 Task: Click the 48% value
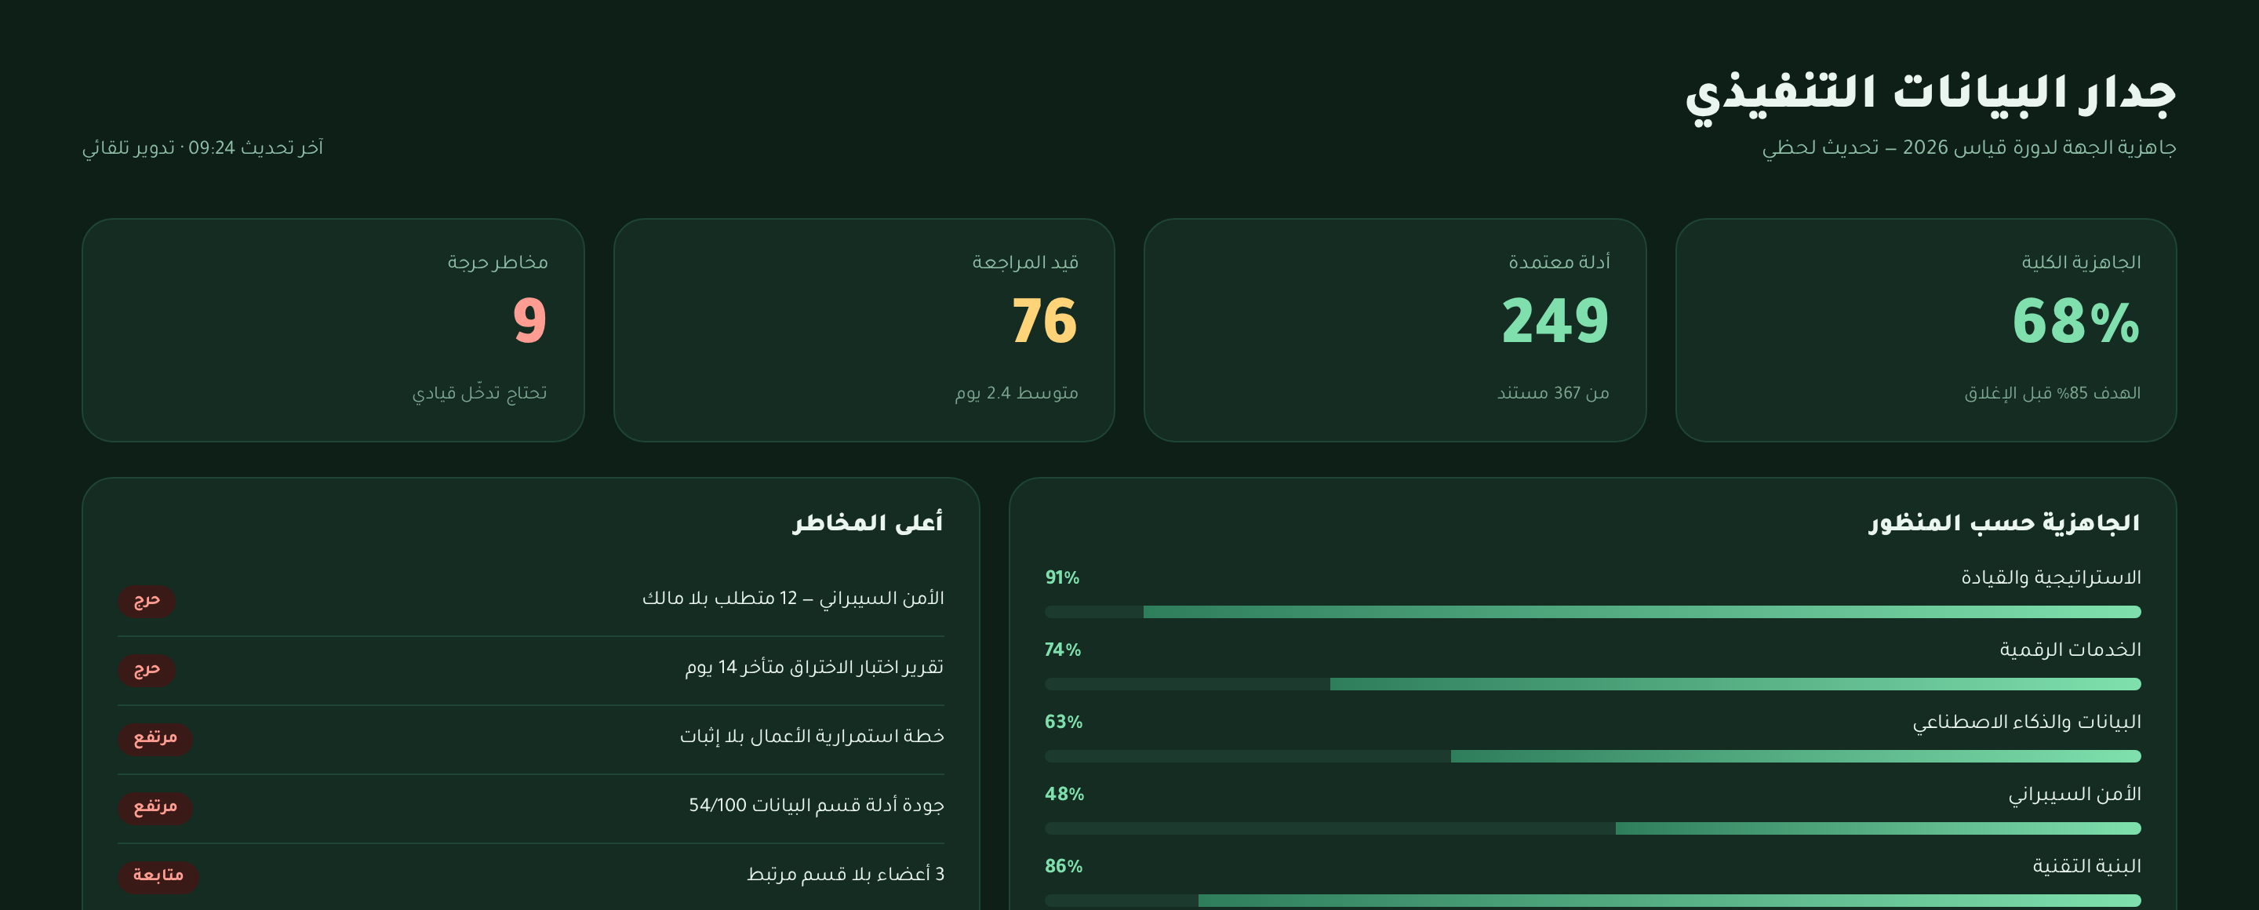pyautogui.click(x=1064, y=794)
